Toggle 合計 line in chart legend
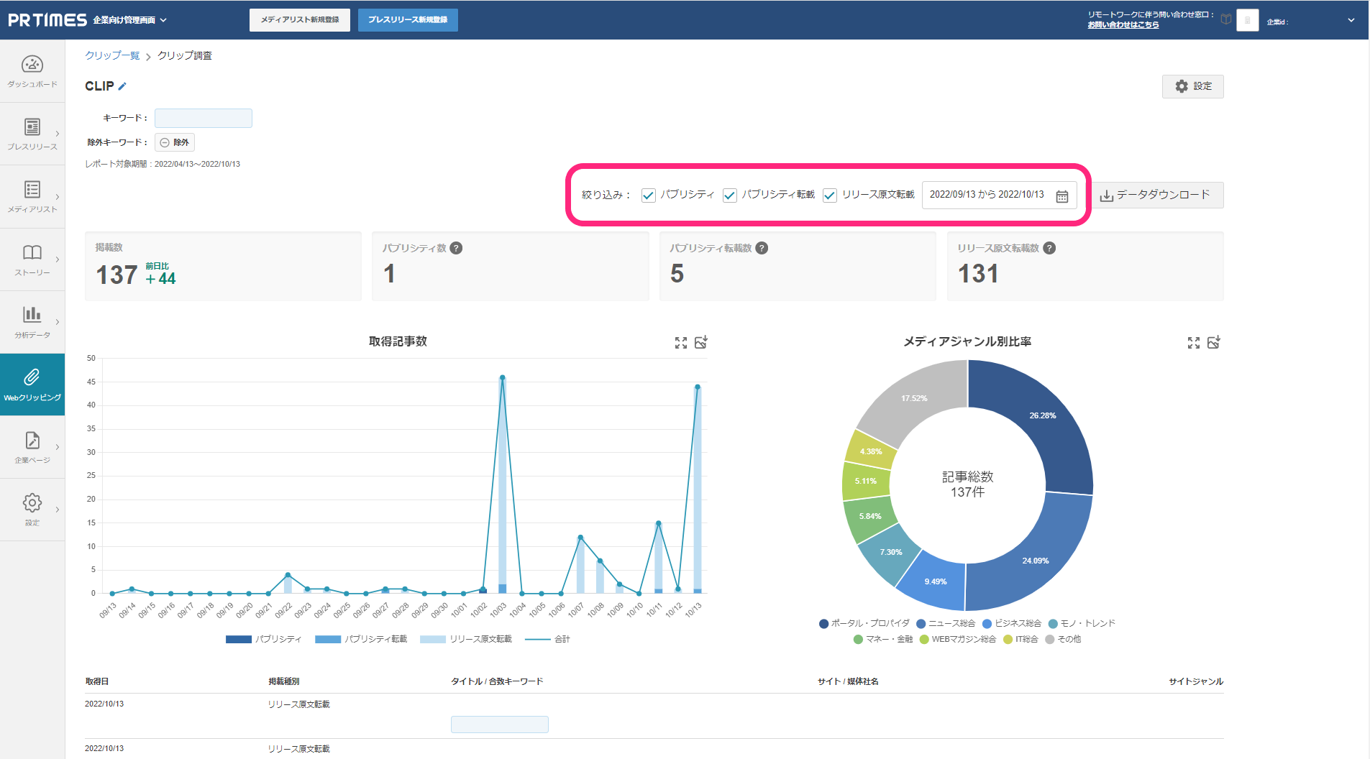The image size is (1370, 759). click(547, 639)
